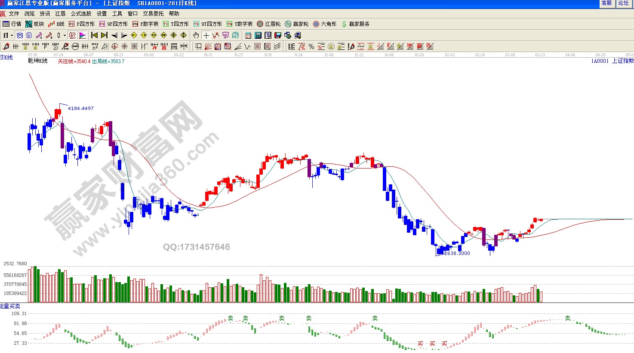The width and height of the screenshot is (634, 353).
Task: Select the percent (%) line tool
Action: 311,46
